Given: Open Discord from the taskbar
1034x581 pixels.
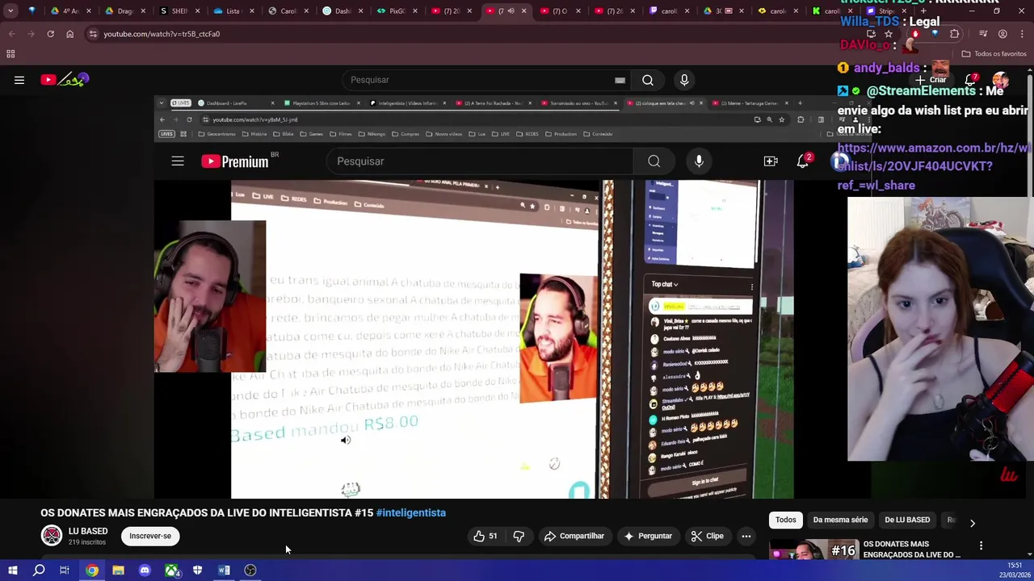Looking at the screenshot, I should pos(145,571).
